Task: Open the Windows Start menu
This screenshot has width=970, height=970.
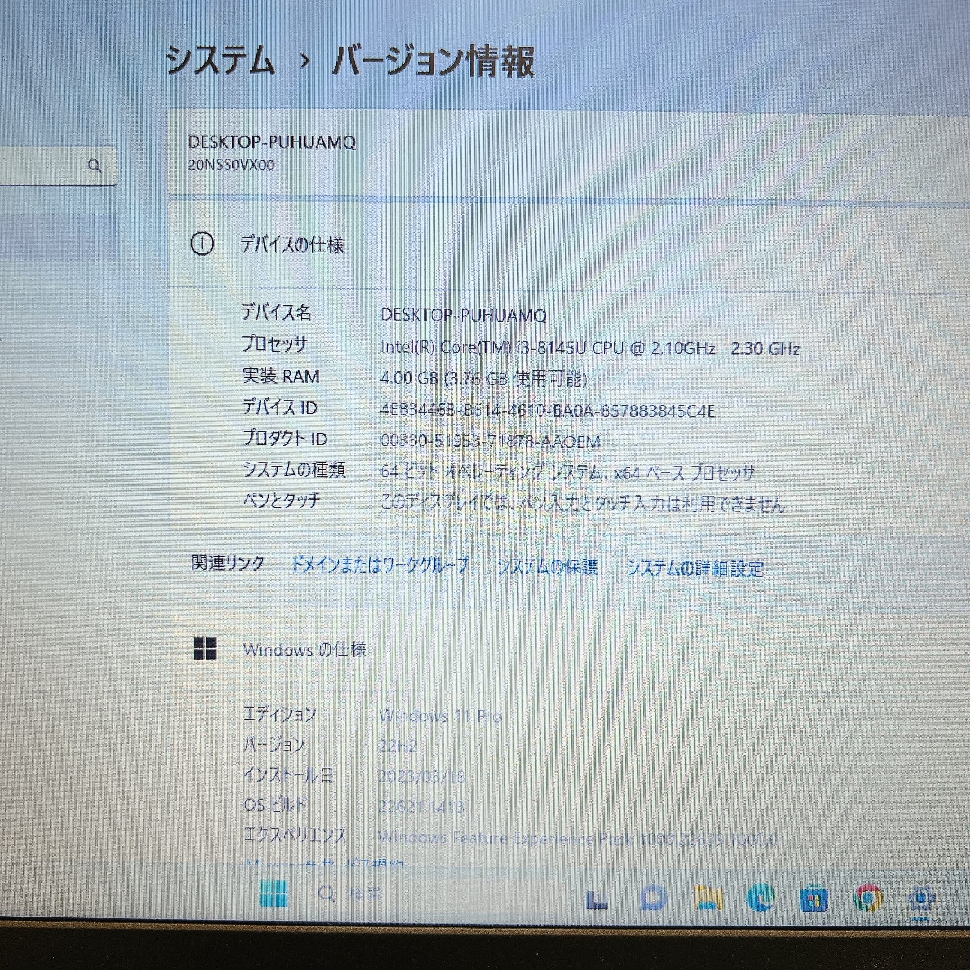Action: click(x=273, y=894)
